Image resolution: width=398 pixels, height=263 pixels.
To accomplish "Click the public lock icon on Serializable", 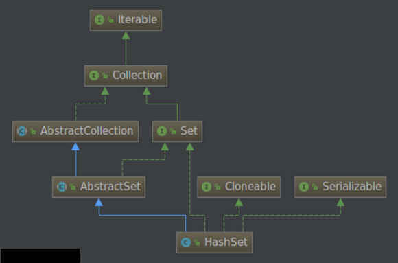I will tap(315, 187).
